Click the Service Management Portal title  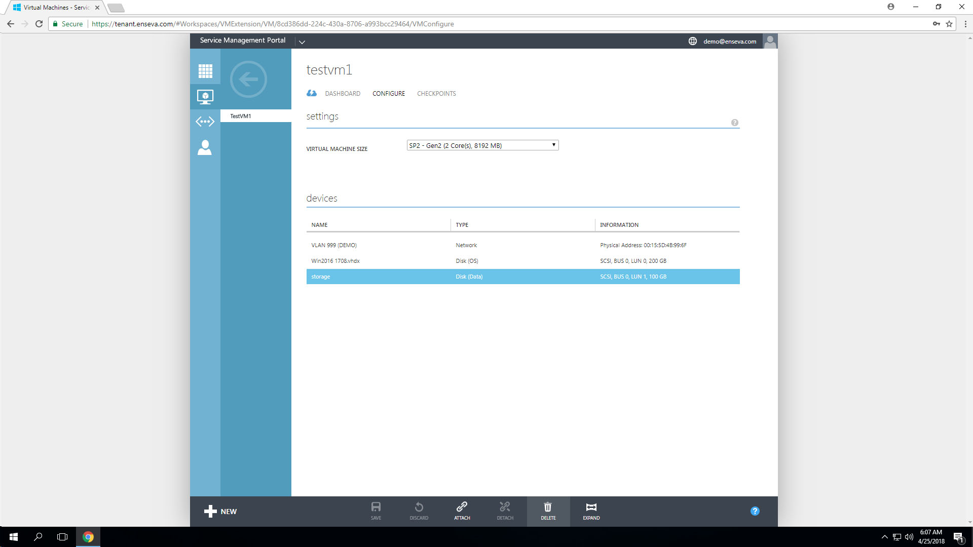click(243, 40)
